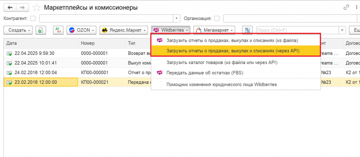Choose Передать данные об остатках (FBS)
The width and height of the screenshot is (360, 157).
[x=235, y=73]
